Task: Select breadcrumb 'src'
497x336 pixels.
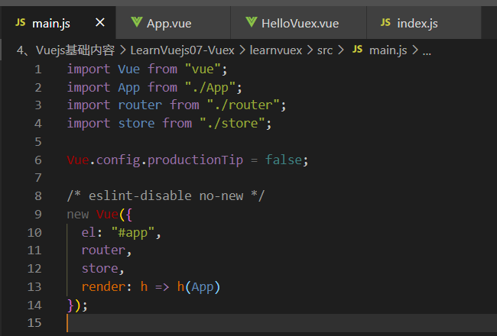Action: pos(325,50)
